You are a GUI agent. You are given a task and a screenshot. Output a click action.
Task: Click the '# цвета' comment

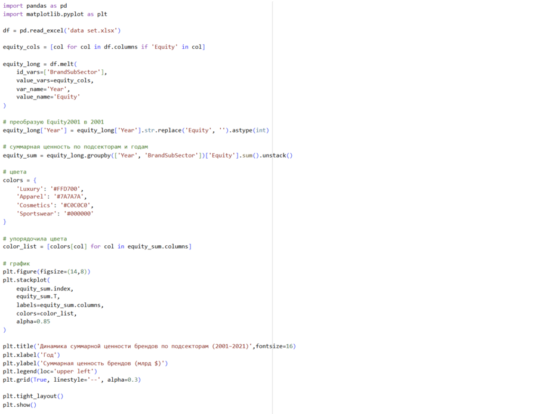[15, 172]
